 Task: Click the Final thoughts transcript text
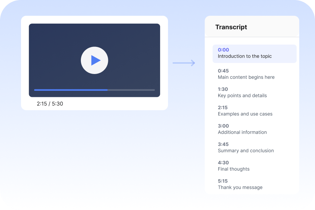234,169
